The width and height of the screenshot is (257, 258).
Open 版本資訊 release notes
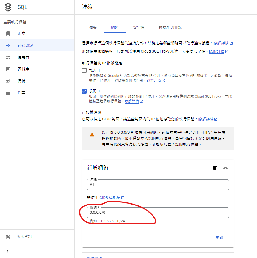pos(24,237)
